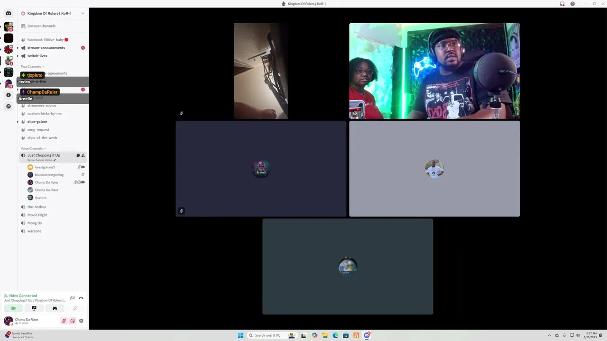Share your screen button in voice panel
Screen dimensions: 607x341
click(34, 308)
